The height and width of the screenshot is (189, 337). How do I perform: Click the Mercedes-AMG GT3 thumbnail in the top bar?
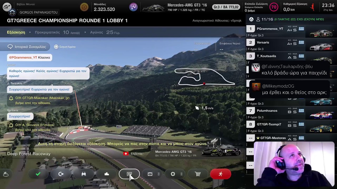(153, 8)
